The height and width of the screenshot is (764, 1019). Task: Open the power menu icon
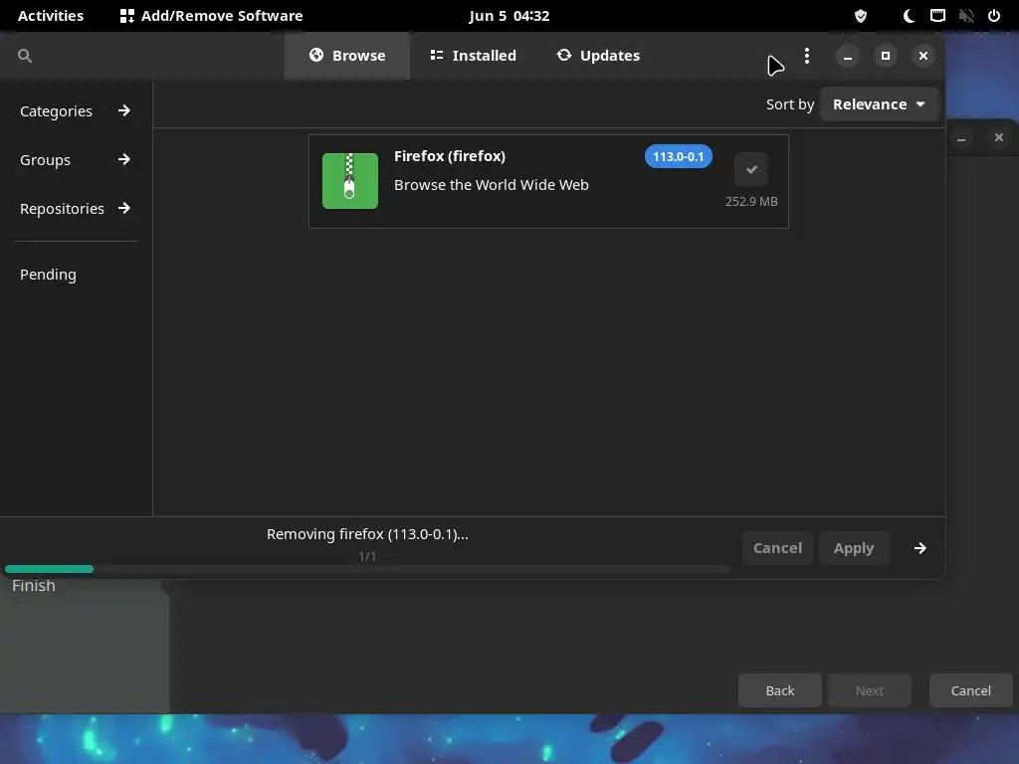pos(994,16)
